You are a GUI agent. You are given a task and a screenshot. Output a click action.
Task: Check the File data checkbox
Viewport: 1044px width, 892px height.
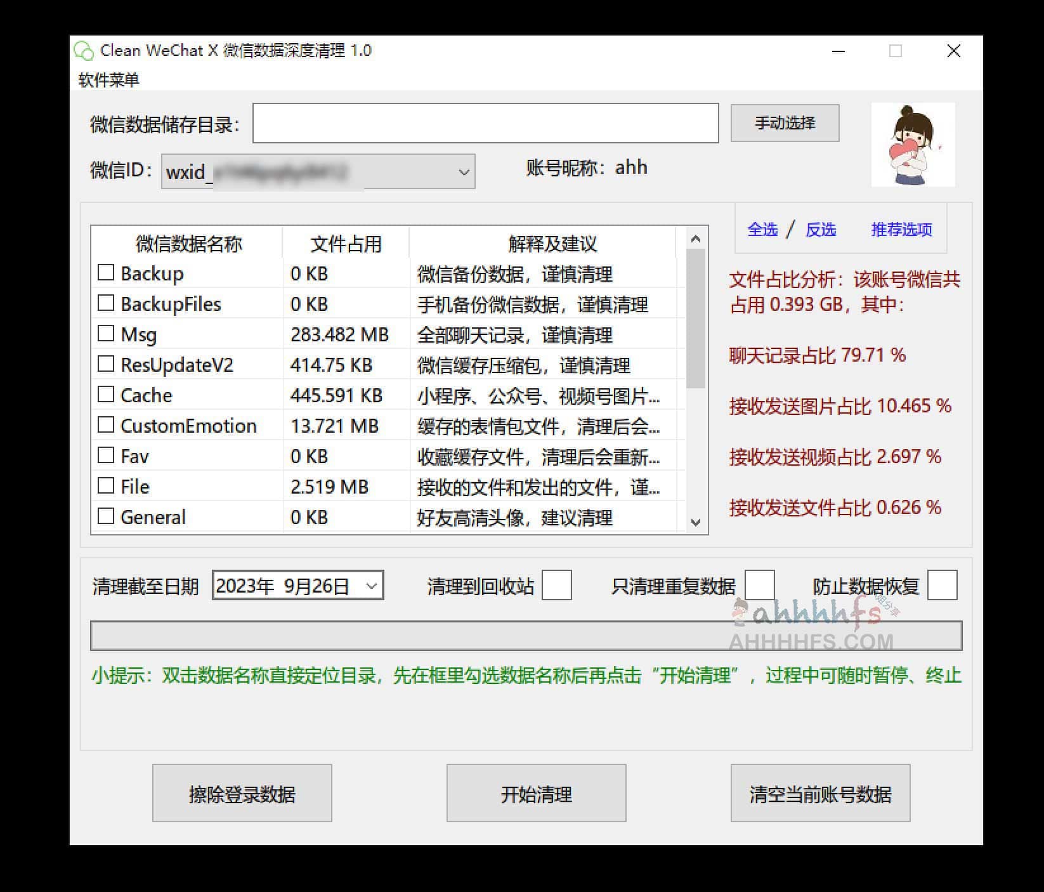(x=105, y=486)
